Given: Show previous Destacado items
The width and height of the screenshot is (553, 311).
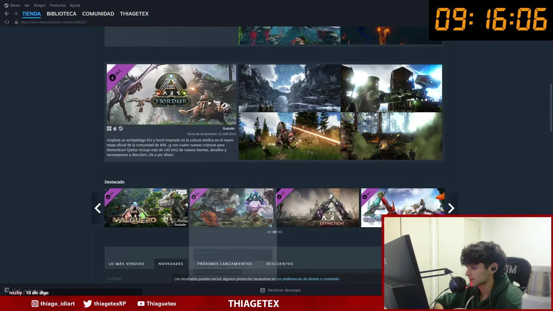Looking at the screenshot, I should click(x=98, y=208).
